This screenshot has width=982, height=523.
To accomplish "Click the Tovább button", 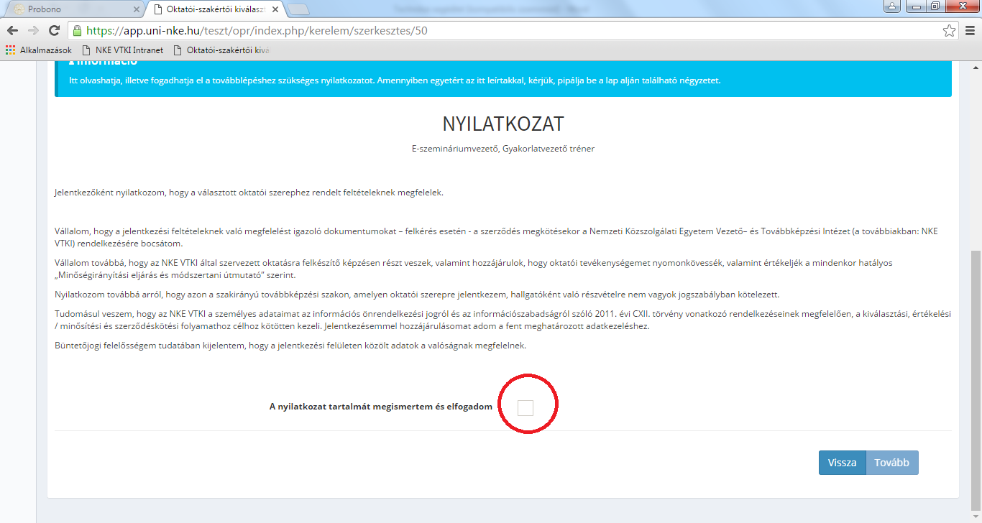I will (x=891, y=463).
